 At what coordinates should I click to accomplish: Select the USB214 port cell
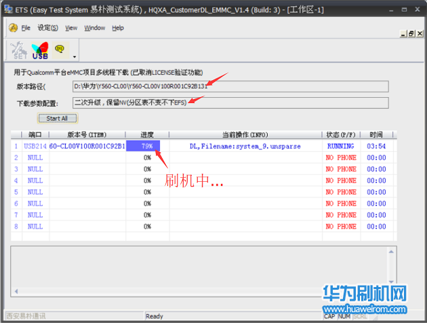(x=35, y=147)
